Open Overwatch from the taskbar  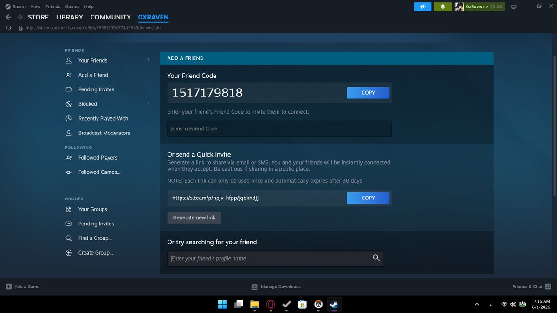pos(318,305)
